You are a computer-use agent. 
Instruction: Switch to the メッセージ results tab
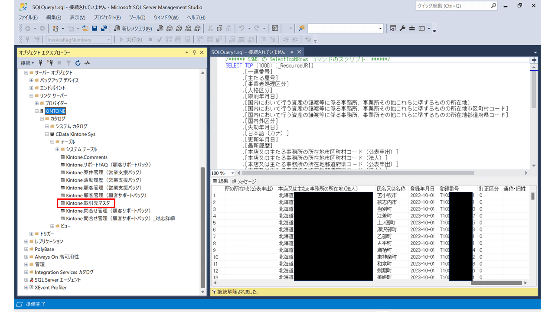point(244,181)
